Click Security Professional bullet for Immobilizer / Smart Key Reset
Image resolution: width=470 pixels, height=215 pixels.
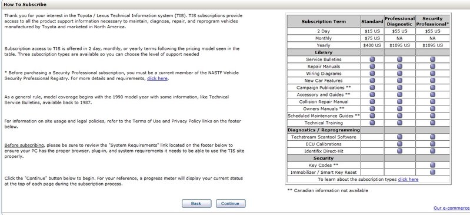click(x=432, y=172)
